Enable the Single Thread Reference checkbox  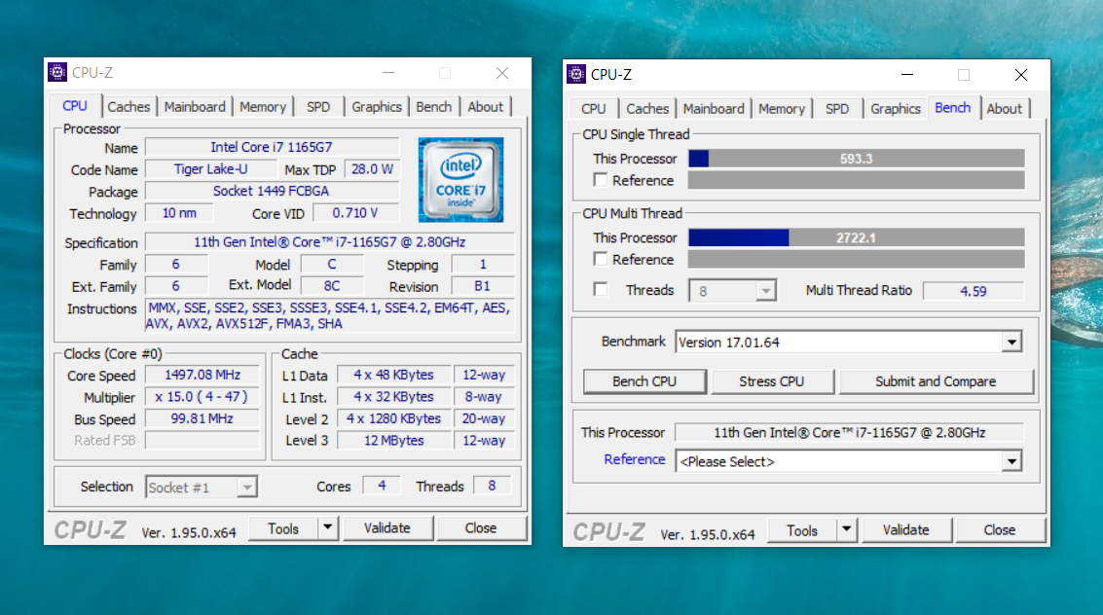[x=600, y=180]
